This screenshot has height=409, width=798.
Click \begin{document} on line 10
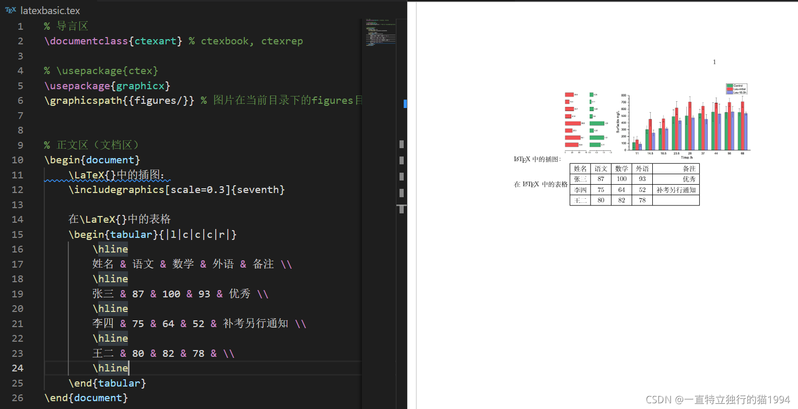(92, 160)
